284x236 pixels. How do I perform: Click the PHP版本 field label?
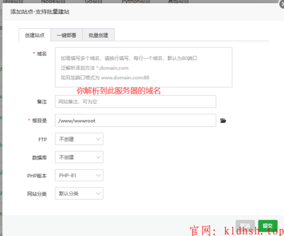[x=37, y=176]
